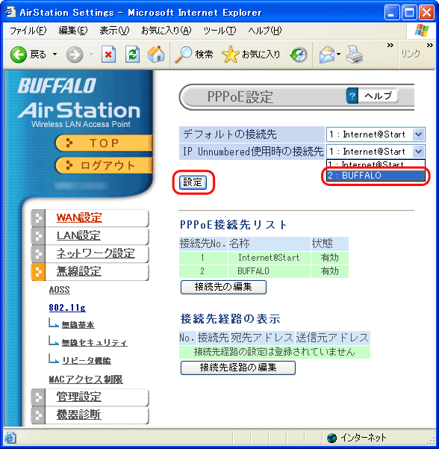Click the green Back arrow icon
This screenshot has height=449, width=439.
19,55
